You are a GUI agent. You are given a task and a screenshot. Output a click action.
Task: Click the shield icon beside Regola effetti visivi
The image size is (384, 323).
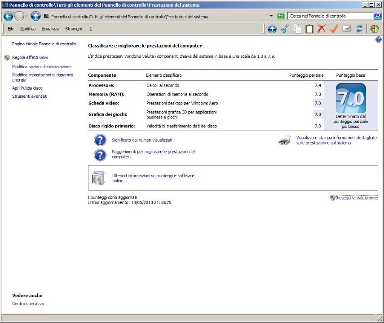(7, 58)
